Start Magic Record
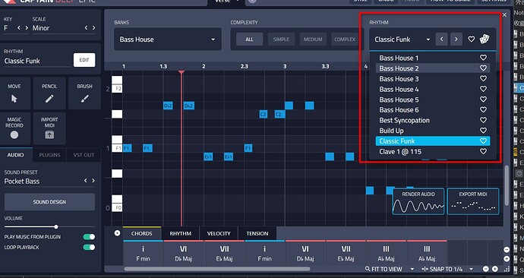524x278 pixels. click(14, 128)
